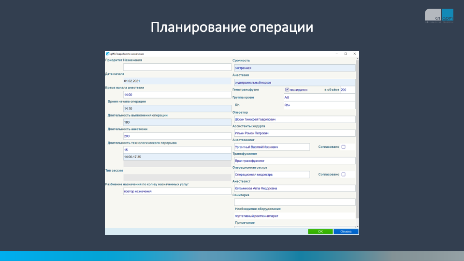Click the Оператор field Шокин Тимофей Гаврилович

(x=295, y=119)
